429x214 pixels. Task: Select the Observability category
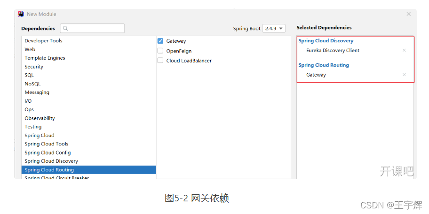click(89, 118)
